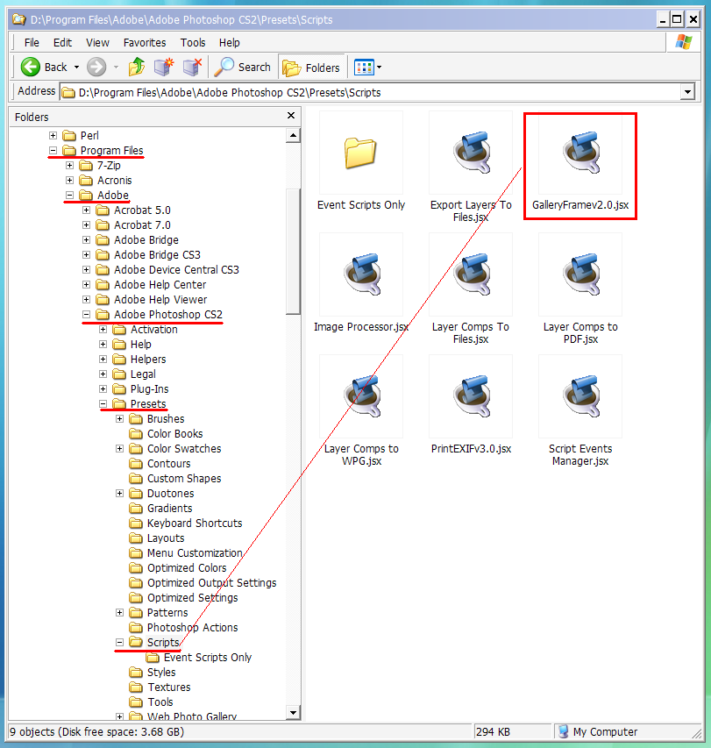Screen dimensions: 711x748
Task: Open the Views dropdown arrow
Action: (379, 68)
